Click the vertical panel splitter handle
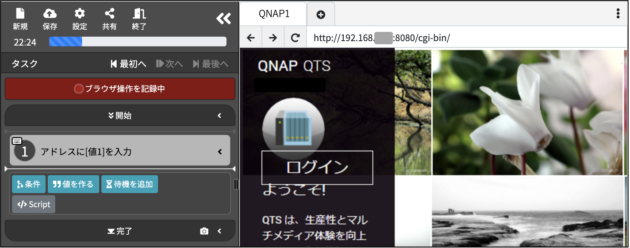The image size is (630, 248). pos(236,184)
